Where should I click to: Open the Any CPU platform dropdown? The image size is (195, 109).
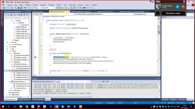tap(49, 8)
